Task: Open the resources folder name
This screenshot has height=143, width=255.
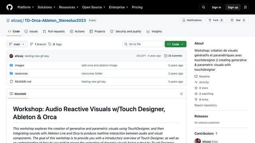Action: (21, 73)
